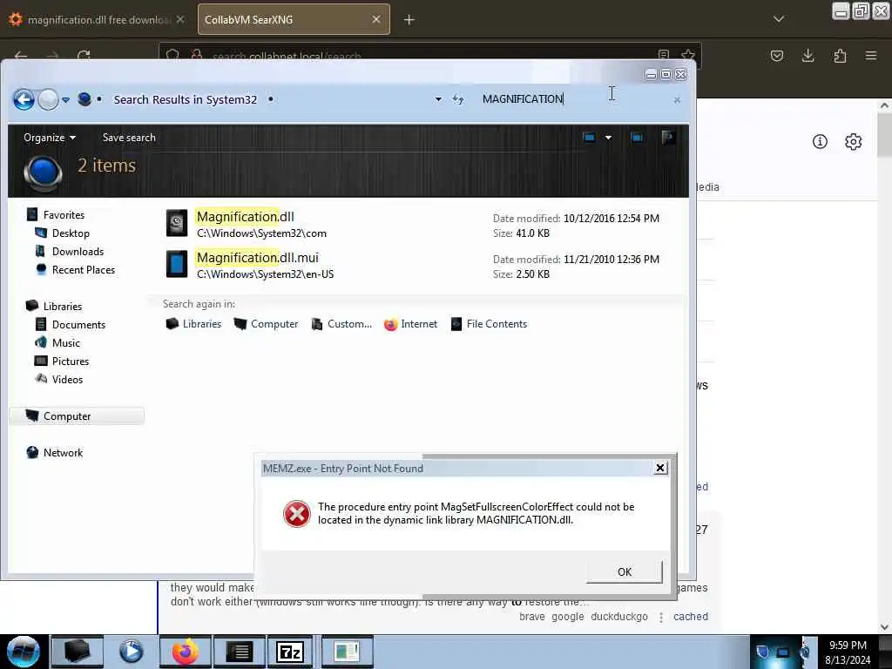Click the cached link in search results
892x669 pixels.
(691, 617)
